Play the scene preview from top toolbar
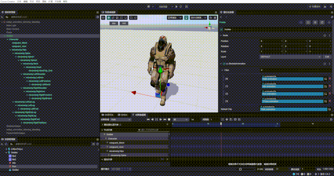334x176 pixels. (176, 7)
